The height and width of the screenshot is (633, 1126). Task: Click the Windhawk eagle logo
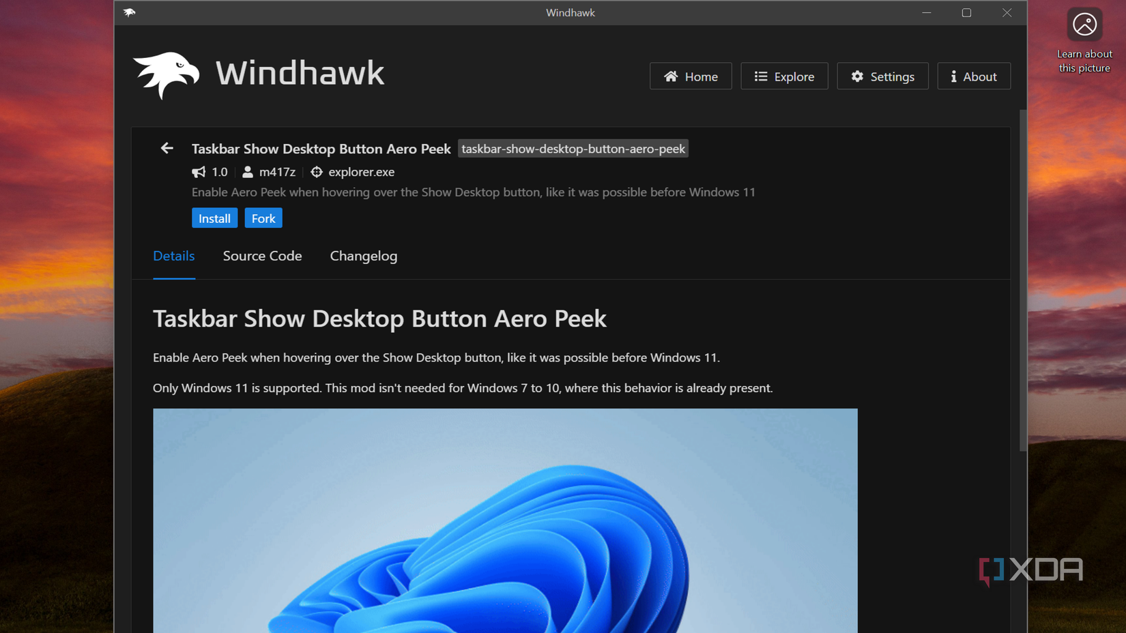click(x=166, y=73)
